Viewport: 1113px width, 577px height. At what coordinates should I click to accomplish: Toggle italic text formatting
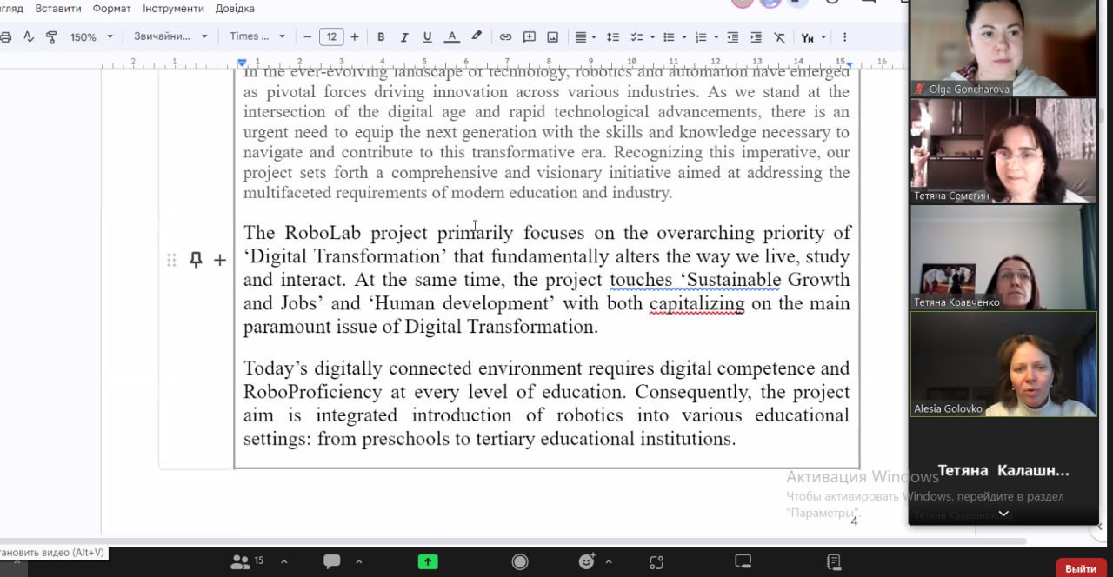point(403,36)
